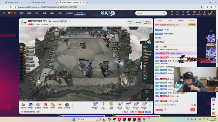Click the Chrome icon in Windows taskbar

click(x=144, y=119)
